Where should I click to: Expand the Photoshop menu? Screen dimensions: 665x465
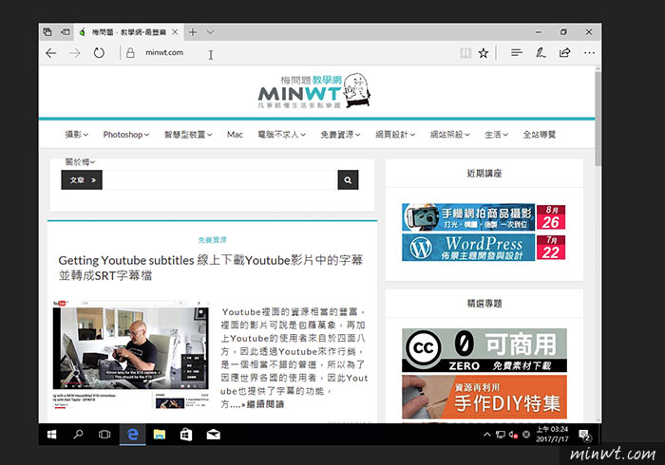pyautogui.click(x=126, y=134)
